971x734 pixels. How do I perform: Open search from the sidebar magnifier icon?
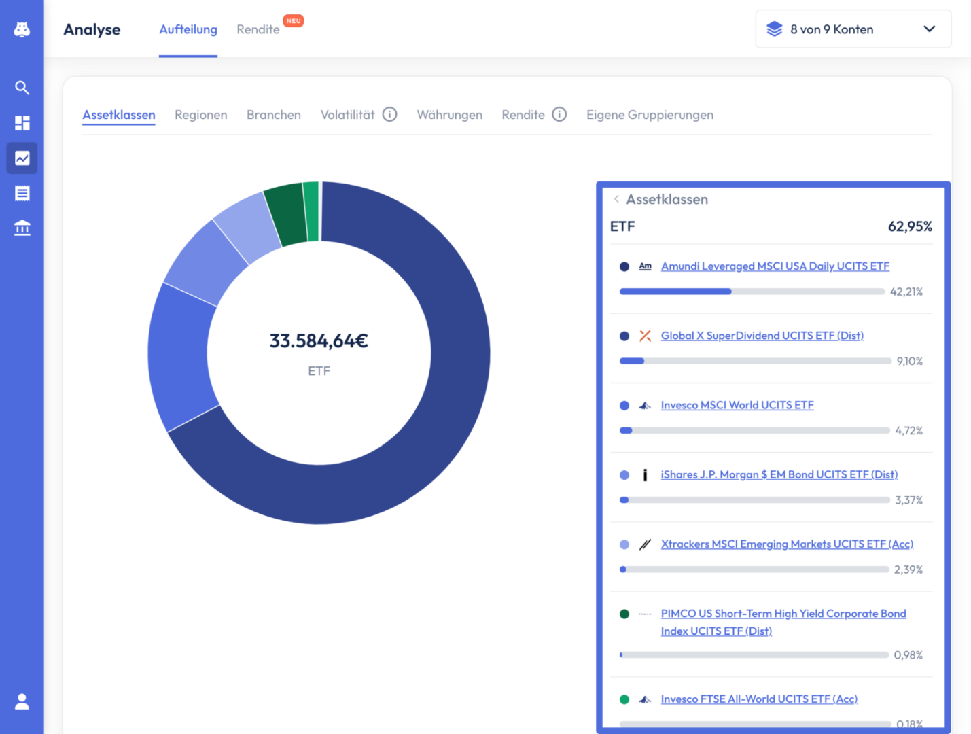(22, 88)
